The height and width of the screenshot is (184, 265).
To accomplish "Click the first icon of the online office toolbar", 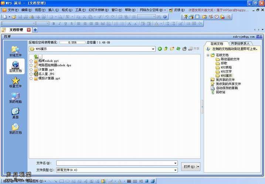I will click(x=186, y=17).
